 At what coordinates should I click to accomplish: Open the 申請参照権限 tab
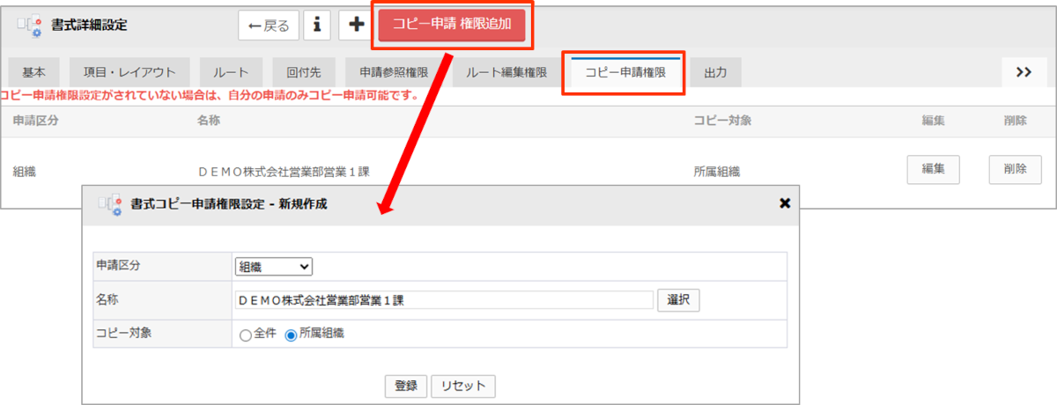(x=393, y=72)
